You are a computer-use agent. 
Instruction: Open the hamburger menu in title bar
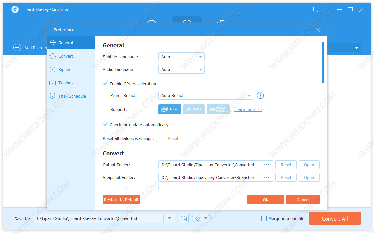328,9
